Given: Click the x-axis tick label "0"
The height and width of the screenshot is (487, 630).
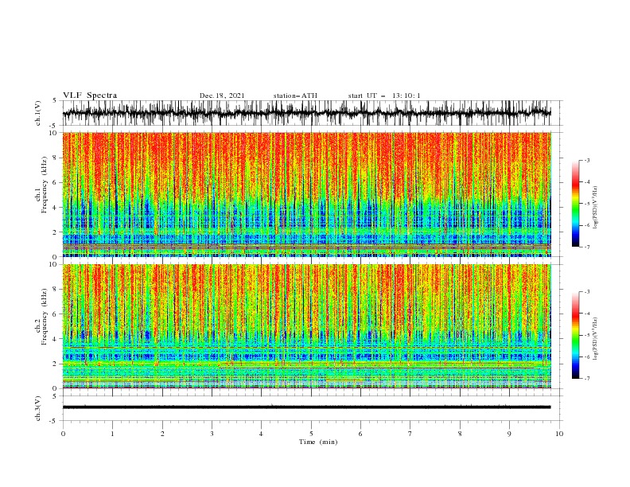Looking at the screenshot, I should (x=63, y=434).
